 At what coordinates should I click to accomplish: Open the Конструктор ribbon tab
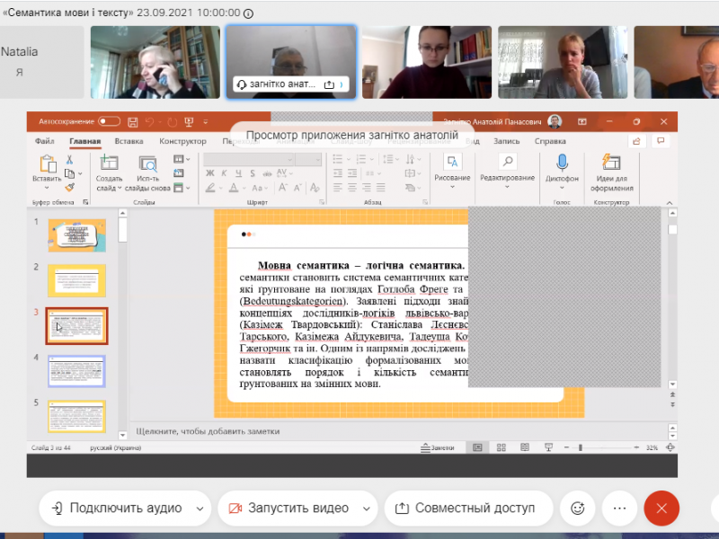[x=182, y=141]
